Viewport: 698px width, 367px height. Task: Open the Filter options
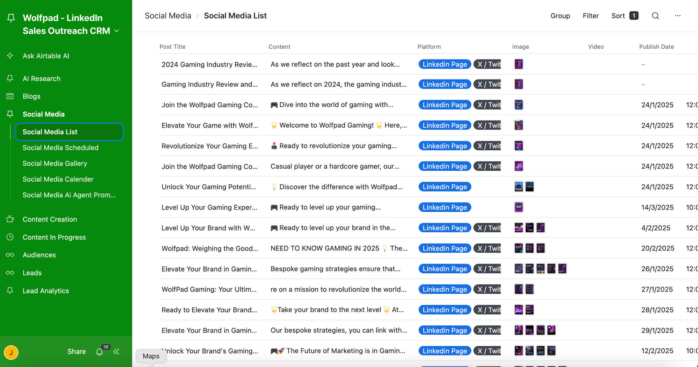point(590,16)
